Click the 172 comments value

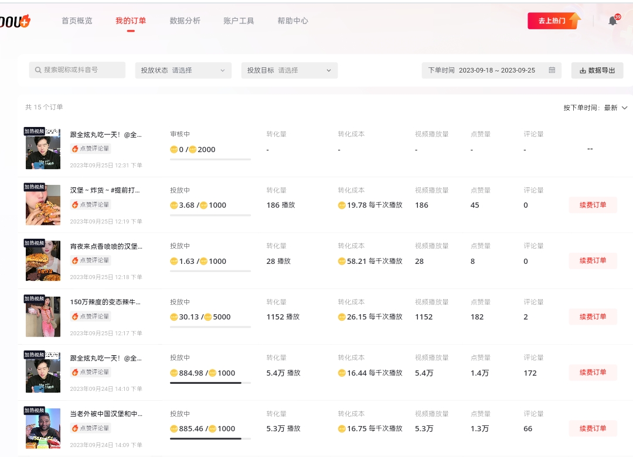click(530, 373)
